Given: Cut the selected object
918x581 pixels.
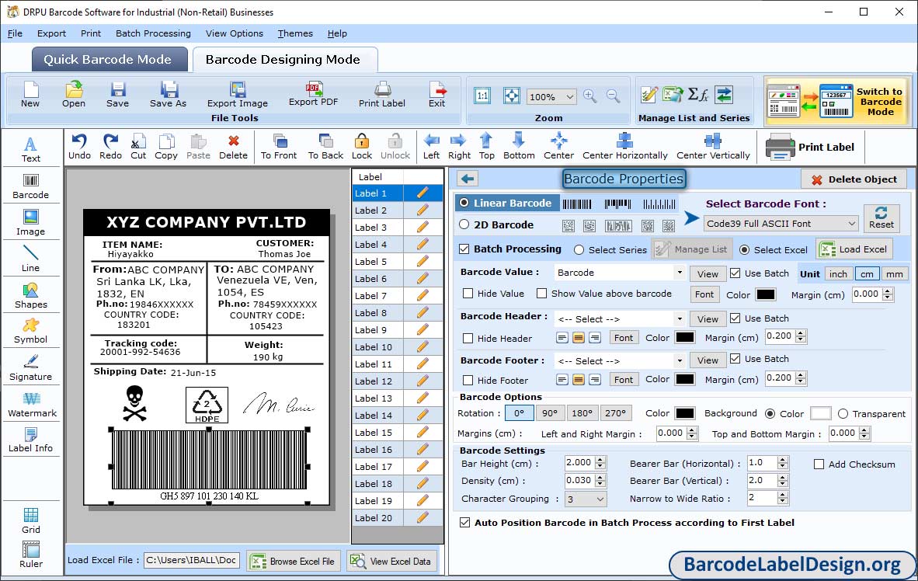Looking at the screenshot, I should pos(138,147).
